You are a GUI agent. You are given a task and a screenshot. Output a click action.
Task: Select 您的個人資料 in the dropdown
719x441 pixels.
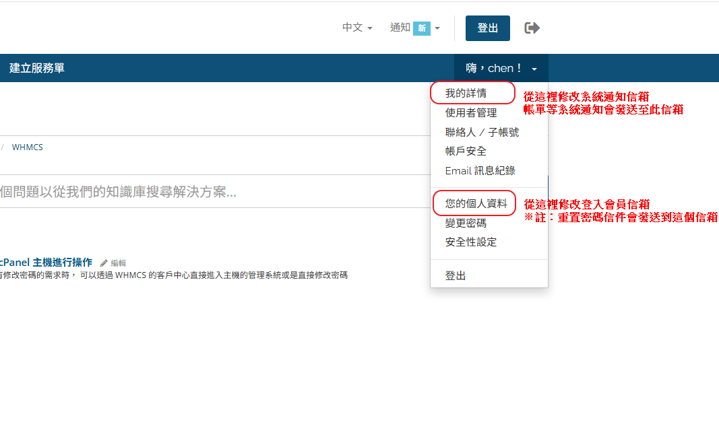coord(476,203)
